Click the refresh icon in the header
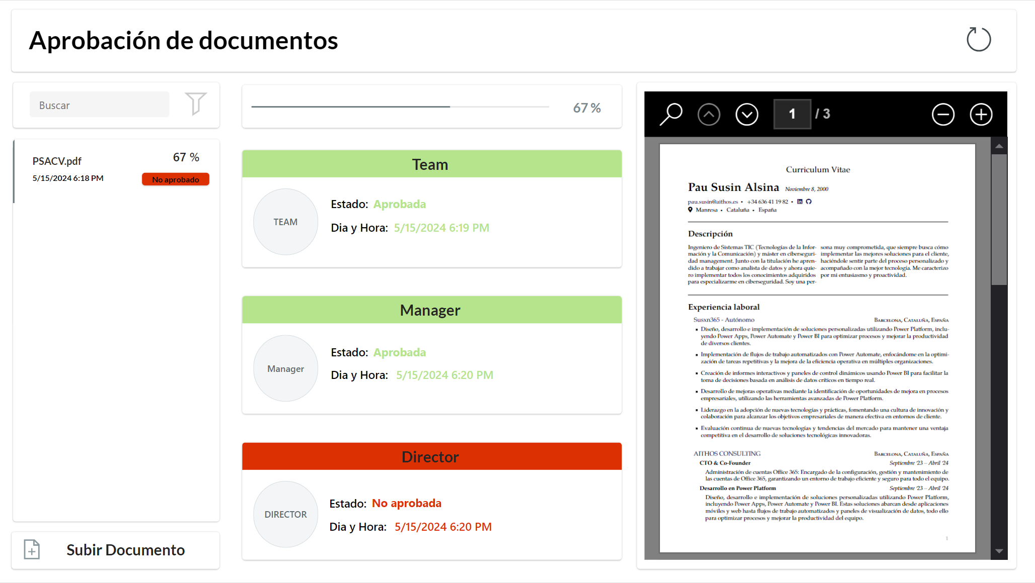This screenshot has height=583, width=1035. (x=979, y=40)
